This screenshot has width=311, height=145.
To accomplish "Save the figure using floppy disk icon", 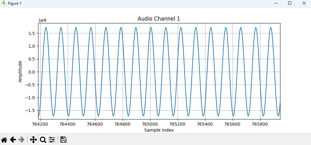I will tap(63, 140).
